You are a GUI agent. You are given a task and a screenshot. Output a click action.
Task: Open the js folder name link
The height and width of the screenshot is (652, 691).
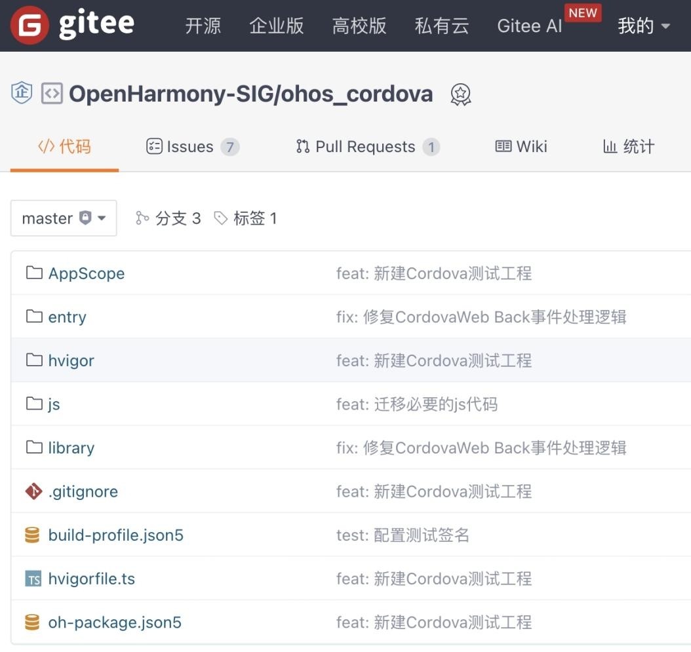pos(54,404)
